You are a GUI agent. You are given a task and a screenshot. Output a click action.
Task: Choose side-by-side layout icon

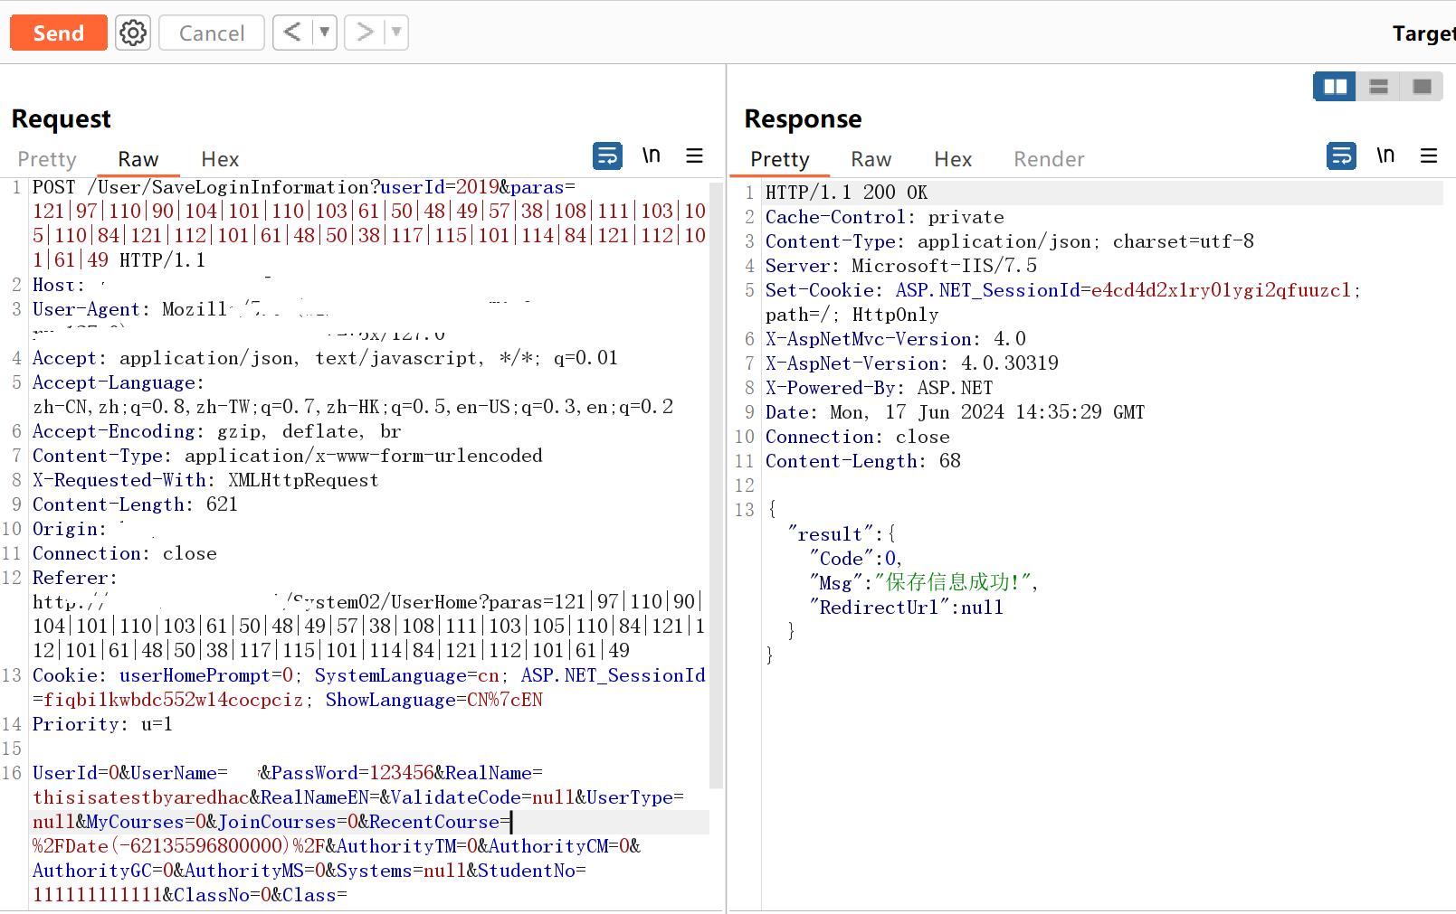(x=1335, y=87)
